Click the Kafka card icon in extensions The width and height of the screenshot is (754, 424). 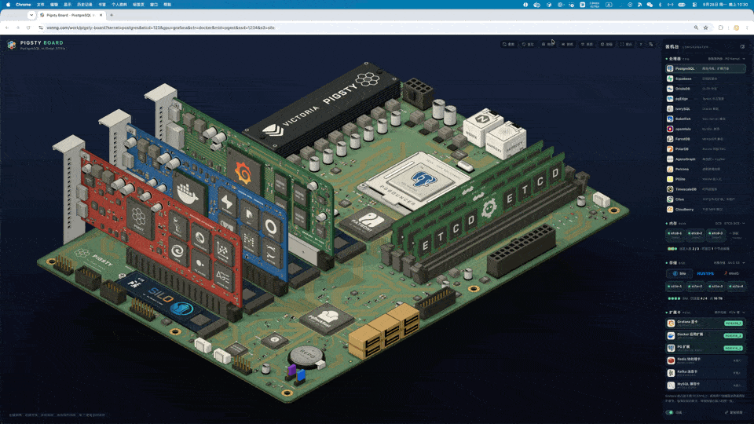click(x=671, y=372)
